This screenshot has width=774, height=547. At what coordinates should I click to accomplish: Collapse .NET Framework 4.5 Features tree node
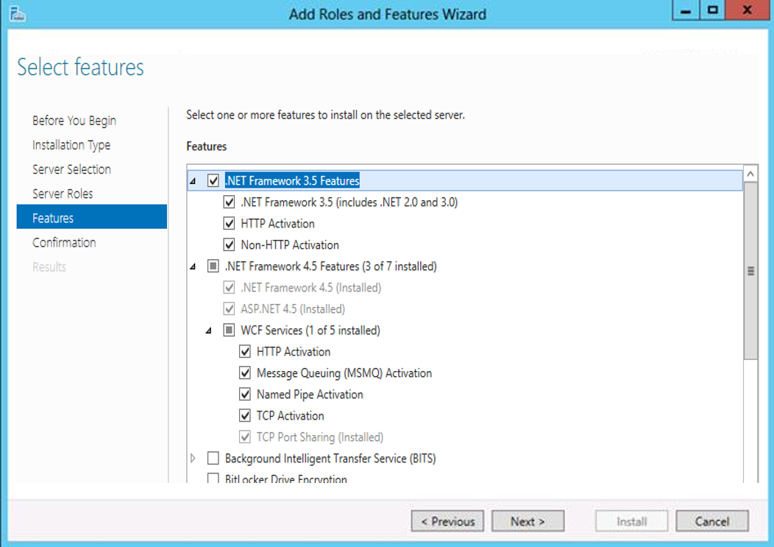[193, 267]
